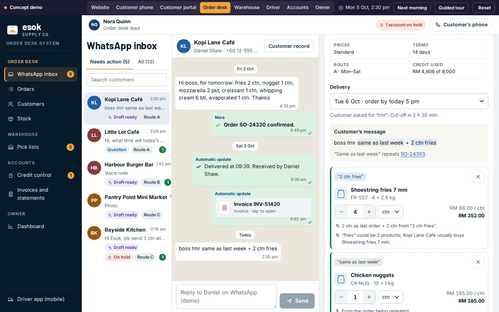This screenshot has height=312, width=499.
Task: Start the Guided tour
Action: (452, 8)
